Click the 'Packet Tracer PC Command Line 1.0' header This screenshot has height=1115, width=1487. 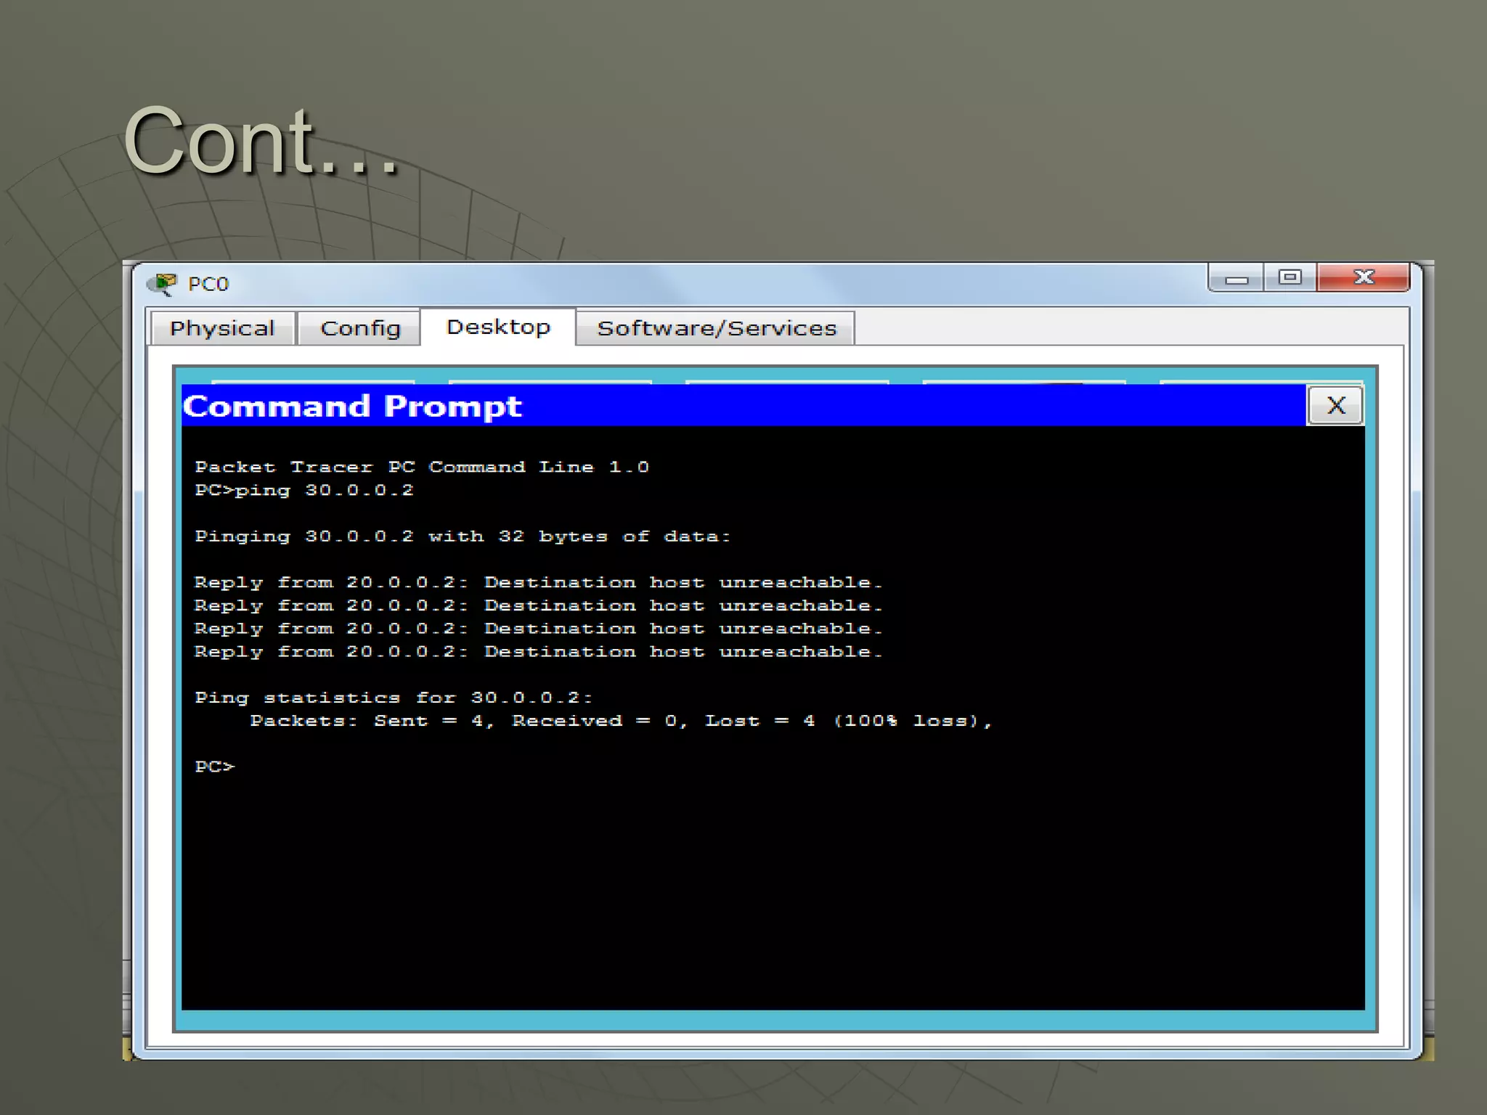[x=422, y=467]
